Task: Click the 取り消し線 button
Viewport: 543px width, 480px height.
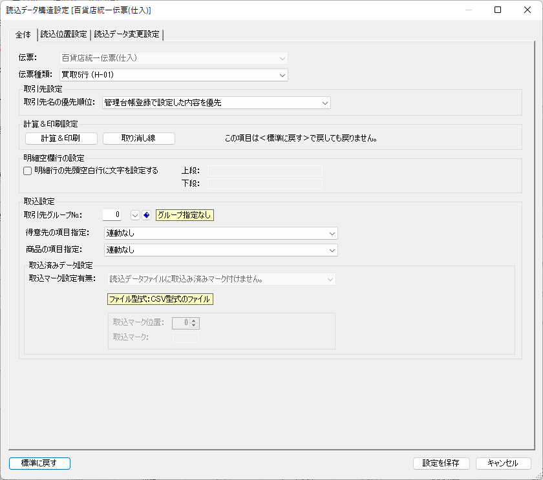Action: click(138, 138)
